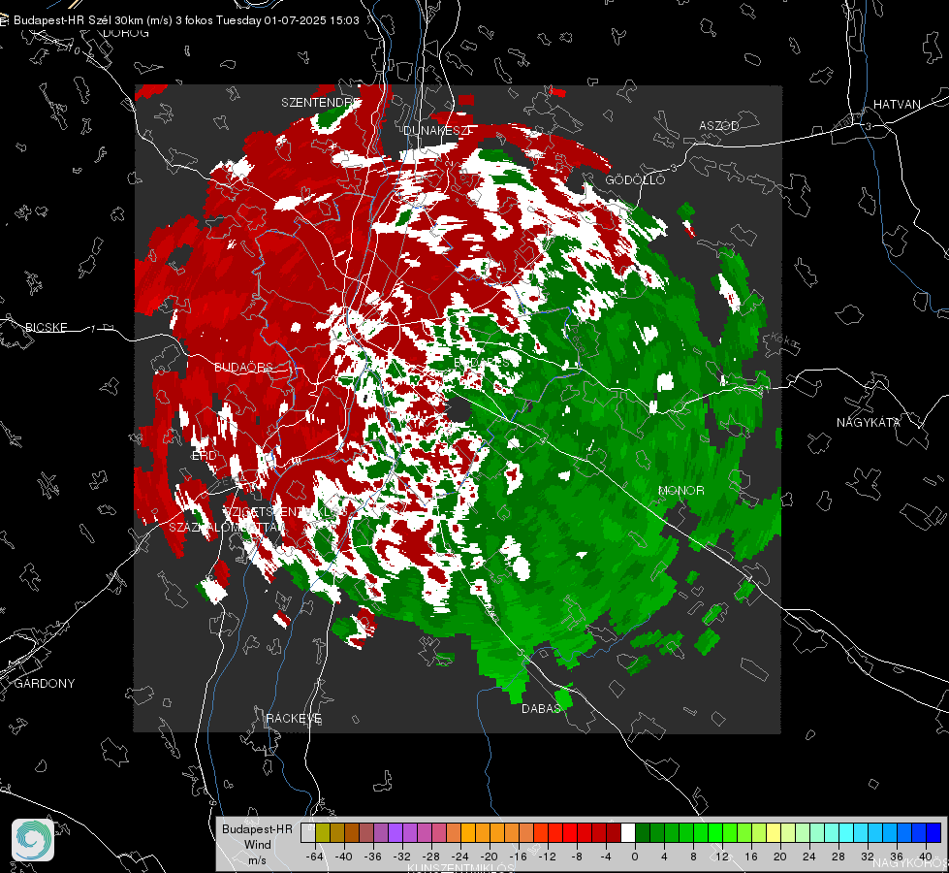The height and width of the screenshot is (873, 949).
Task: Click the darkest green swatch beside white
Action: tap(643, 832)
